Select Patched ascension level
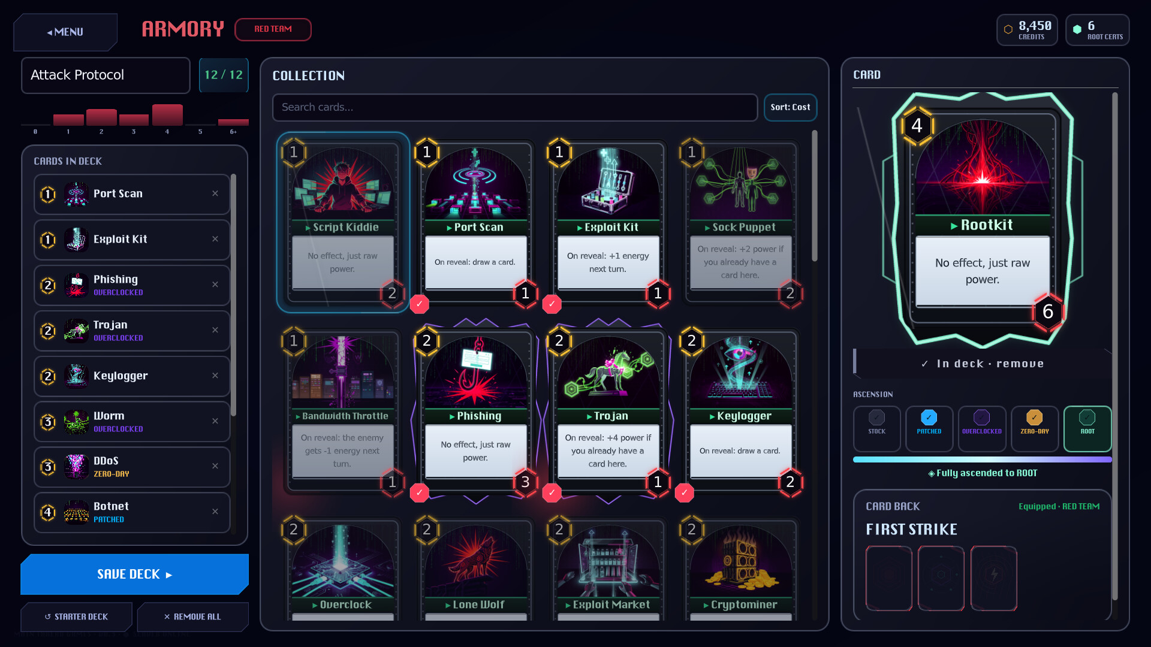 point(929,429)
